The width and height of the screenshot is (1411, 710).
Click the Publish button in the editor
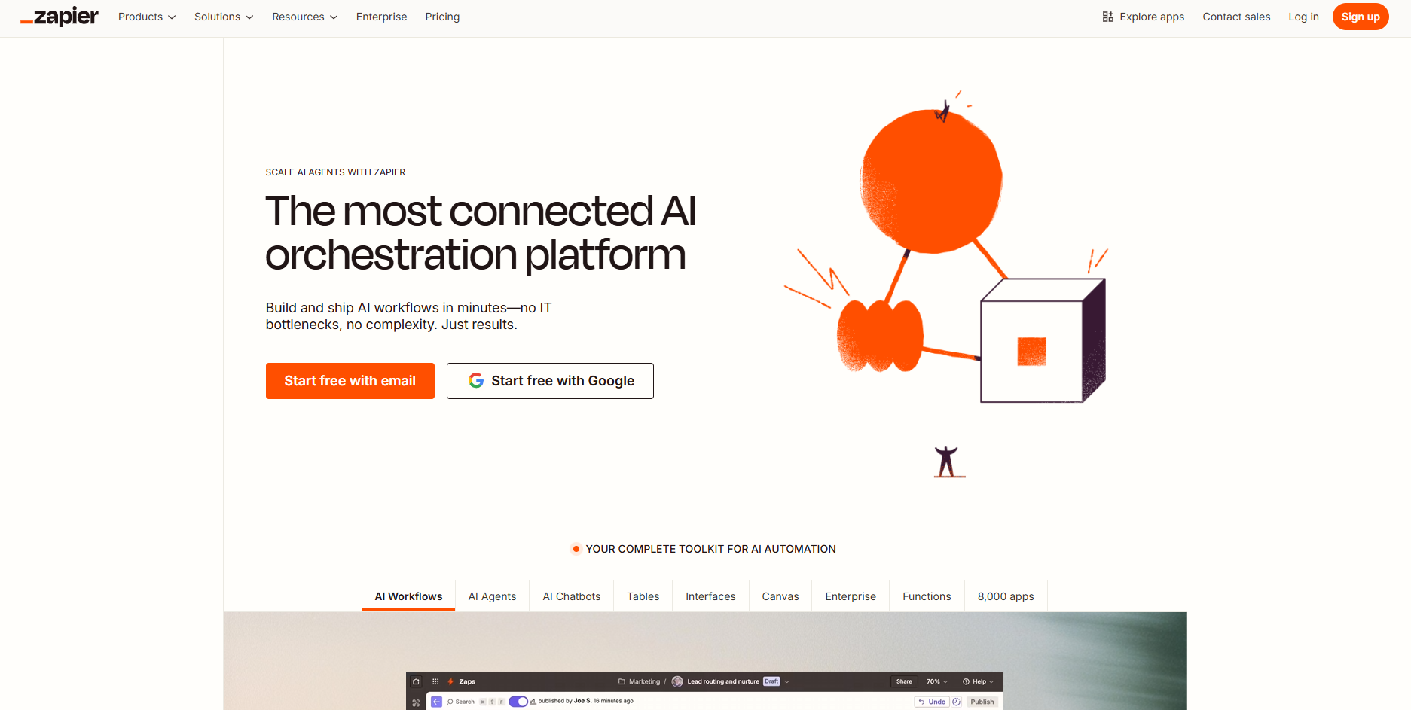(984, 702)
